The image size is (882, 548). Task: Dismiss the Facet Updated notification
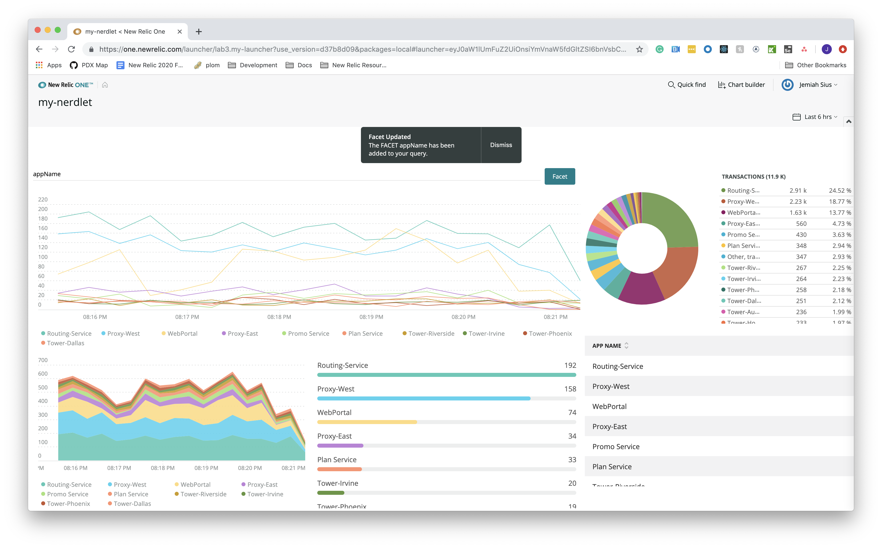501,145
